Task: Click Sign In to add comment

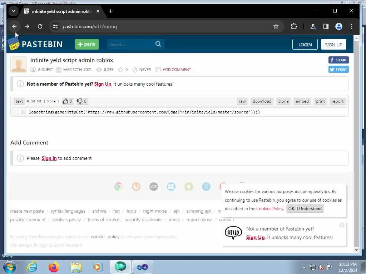Action: 49,158
